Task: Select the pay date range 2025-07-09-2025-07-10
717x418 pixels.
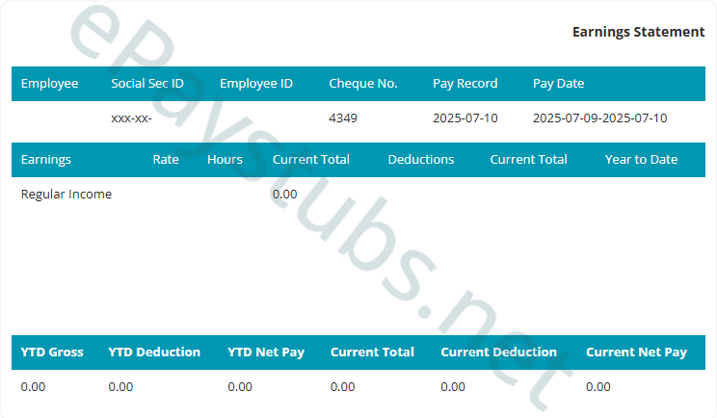Action: [x=599, y=118]
